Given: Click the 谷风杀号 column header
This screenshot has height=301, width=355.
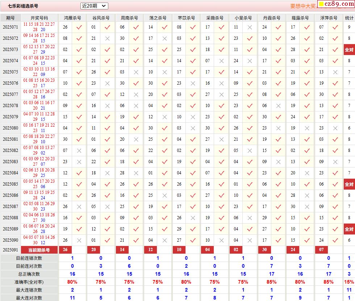Looking at the screenshot, I should tap(101, 18).
